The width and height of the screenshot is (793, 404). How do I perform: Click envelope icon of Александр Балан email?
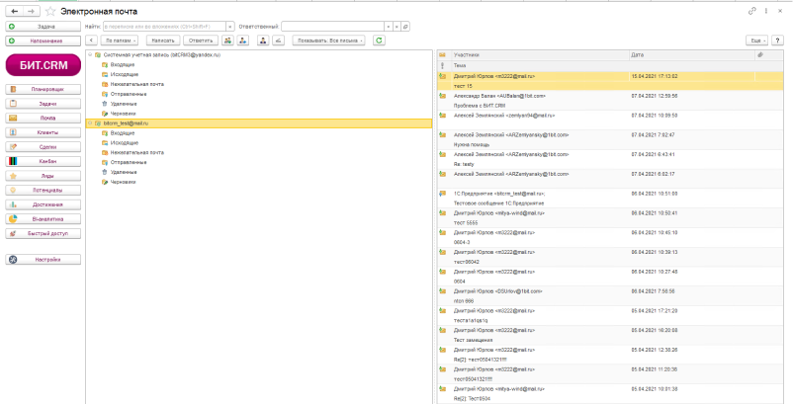pos(443,96)
